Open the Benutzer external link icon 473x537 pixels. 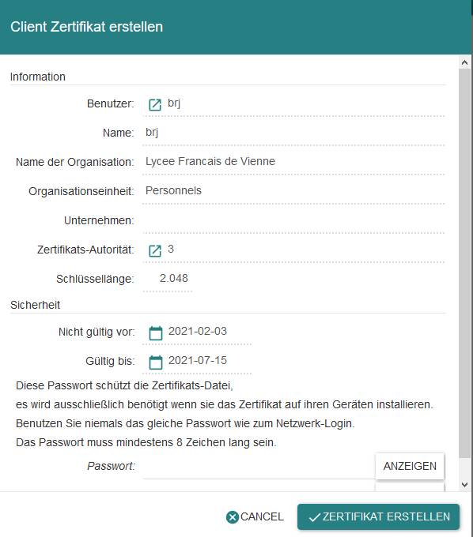click(155, 104)
